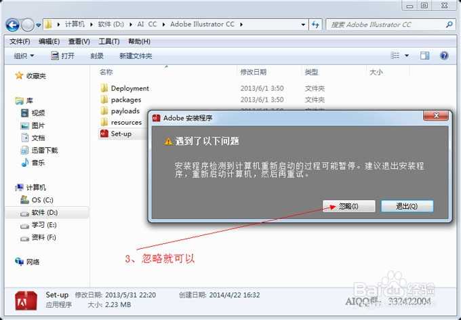Click the Forward navigation arrow button
Image resolution: width=461 pixels, height=320 pixels.
tap(28, 25)
